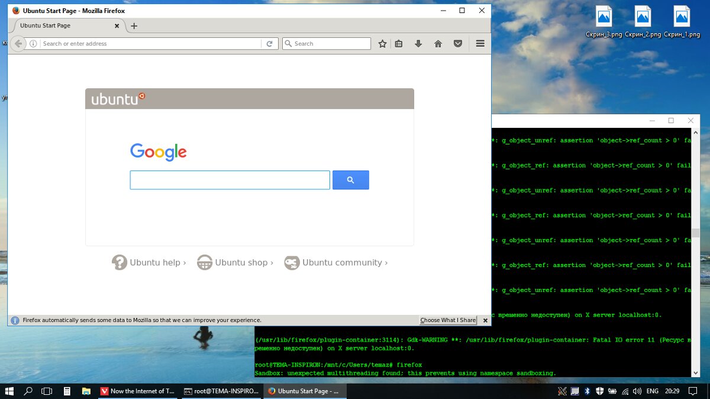Screen dimensions: 710x399
Task: Click the Windows Defender shield tray icon
Action: (600, 391)
